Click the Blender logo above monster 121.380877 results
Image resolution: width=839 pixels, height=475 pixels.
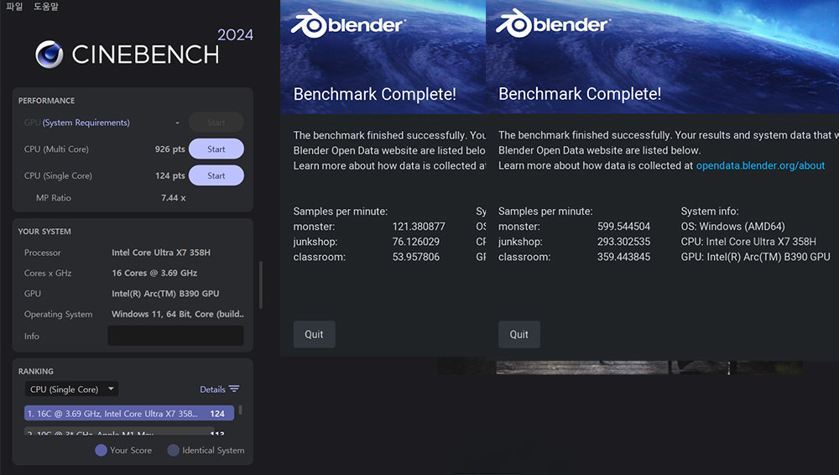tap(348, 23)
